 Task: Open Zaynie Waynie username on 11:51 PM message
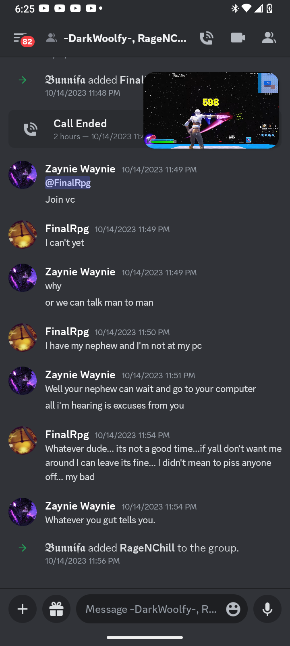[80, 375]
